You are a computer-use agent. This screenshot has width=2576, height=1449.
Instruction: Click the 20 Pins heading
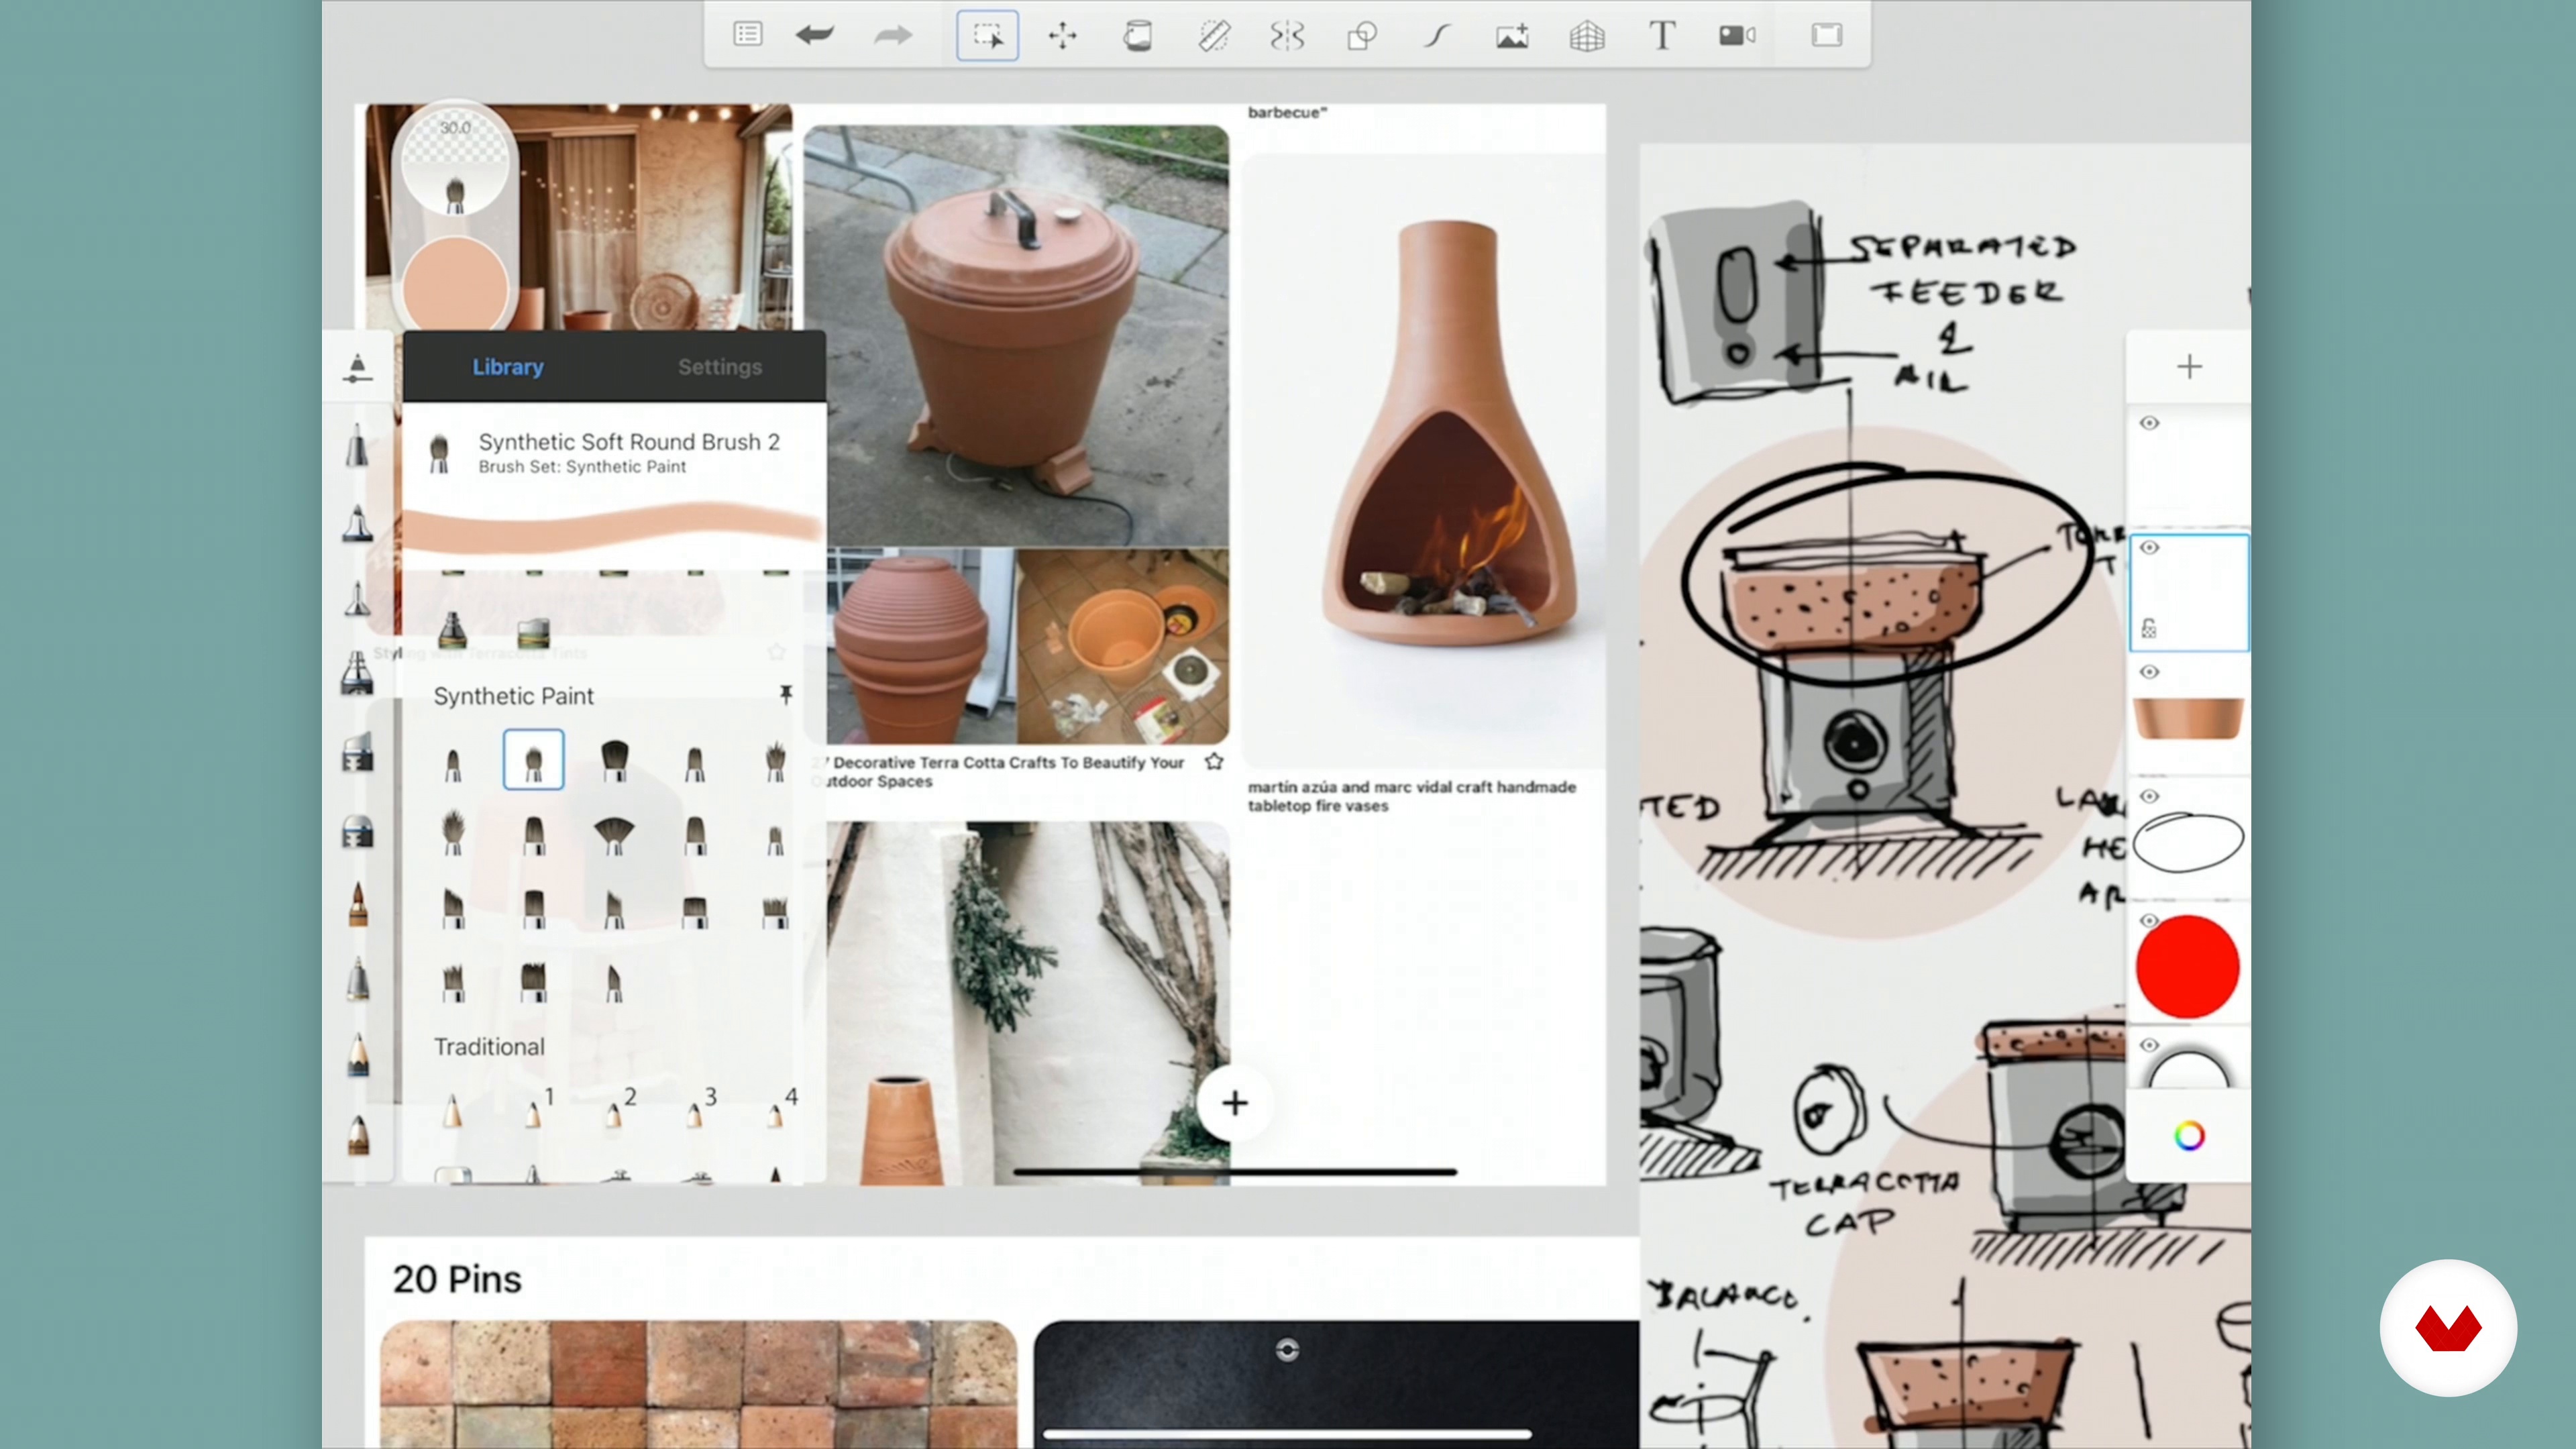457,1279
